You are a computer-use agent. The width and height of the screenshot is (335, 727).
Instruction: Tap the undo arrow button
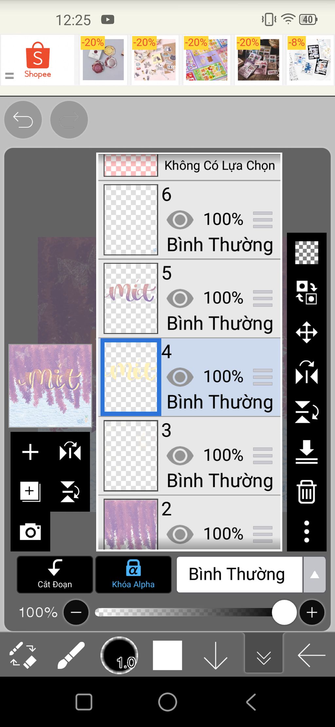pos(23,120)
